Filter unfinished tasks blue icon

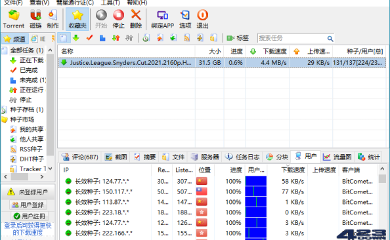(102, 38)
